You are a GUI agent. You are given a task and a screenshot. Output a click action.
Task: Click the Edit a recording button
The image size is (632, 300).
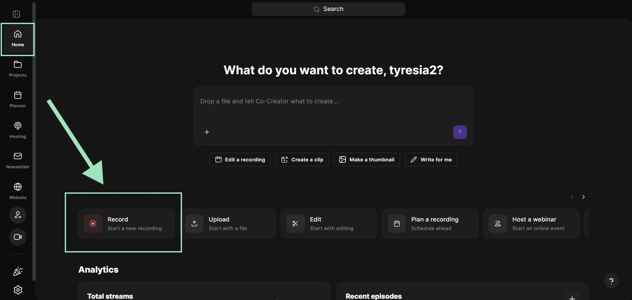240,159
